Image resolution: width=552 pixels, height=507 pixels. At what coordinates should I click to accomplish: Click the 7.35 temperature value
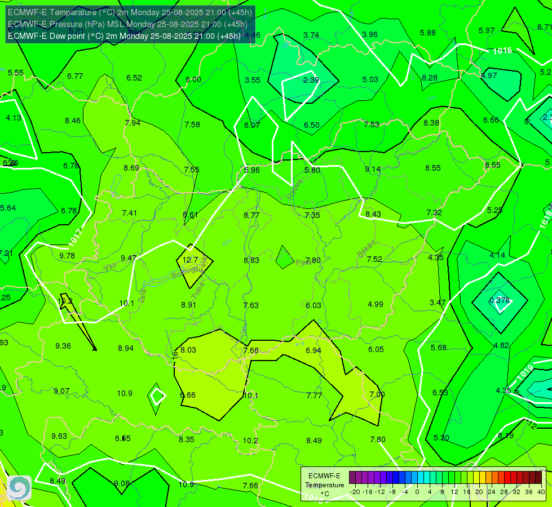click(x=312, y=215)
